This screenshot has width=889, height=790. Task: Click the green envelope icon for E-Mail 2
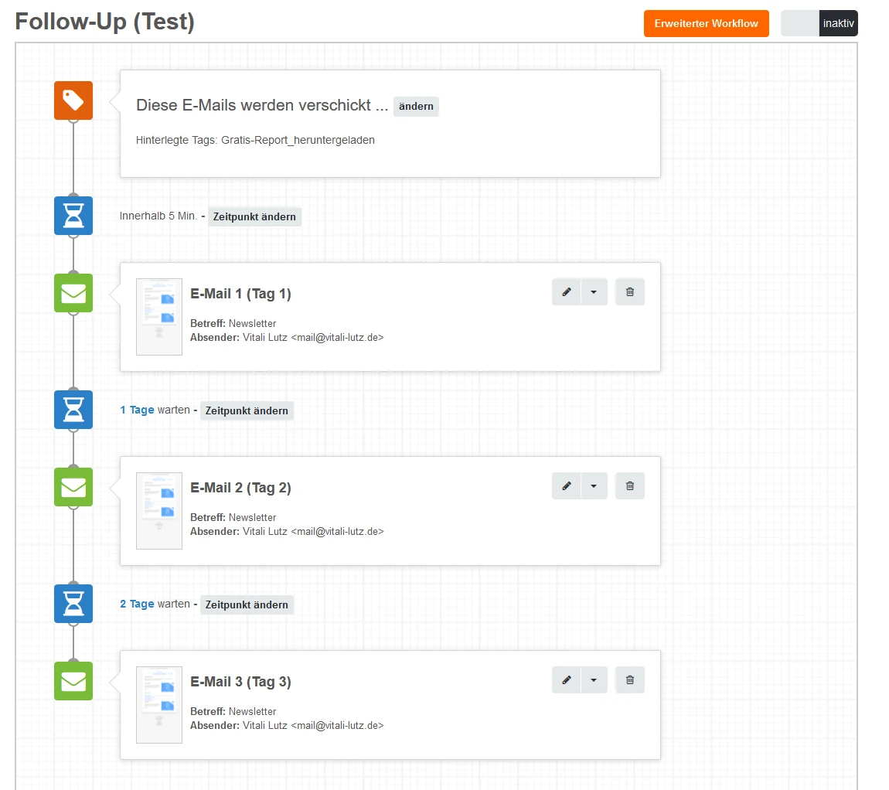(x=73, y=487)
